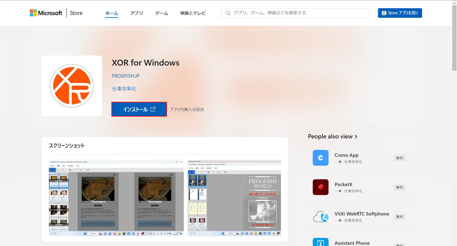Image resolution: width=457 pixels, height=246 pixels.
Task: Click the 無料 badge for Crono App
Action: click(400, 158)
